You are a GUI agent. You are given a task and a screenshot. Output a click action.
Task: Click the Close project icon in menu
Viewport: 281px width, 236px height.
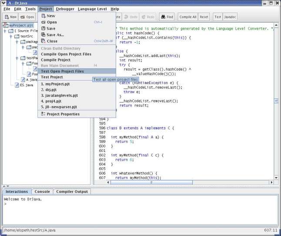coord(43,41)
